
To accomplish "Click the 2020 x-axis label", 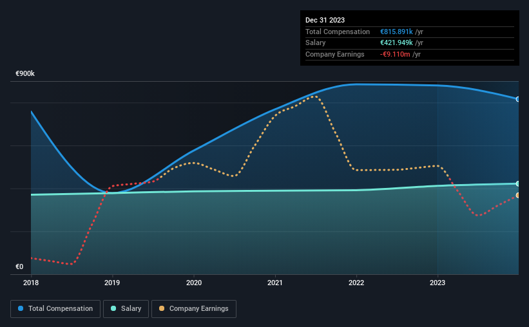I will 194,283.
